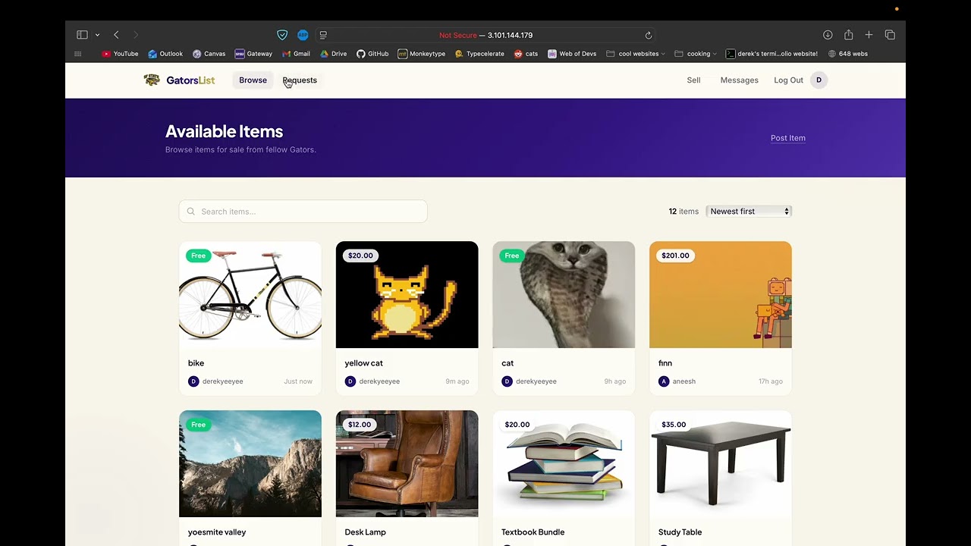
Task: Open the Study Table image
Action: coord(721,464)
